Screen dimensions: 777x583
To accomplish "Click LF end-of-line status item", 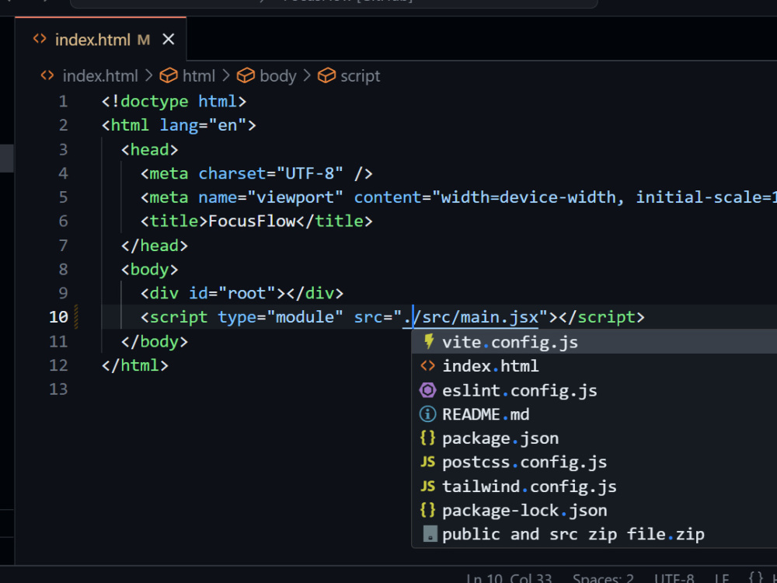I will click(x=722, y=578).
